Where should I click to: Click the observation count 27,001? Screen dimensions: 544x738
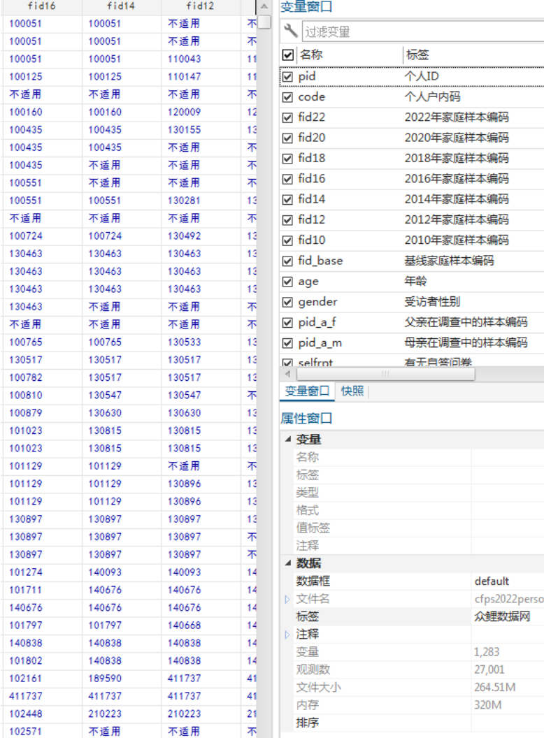pos(489,670)
